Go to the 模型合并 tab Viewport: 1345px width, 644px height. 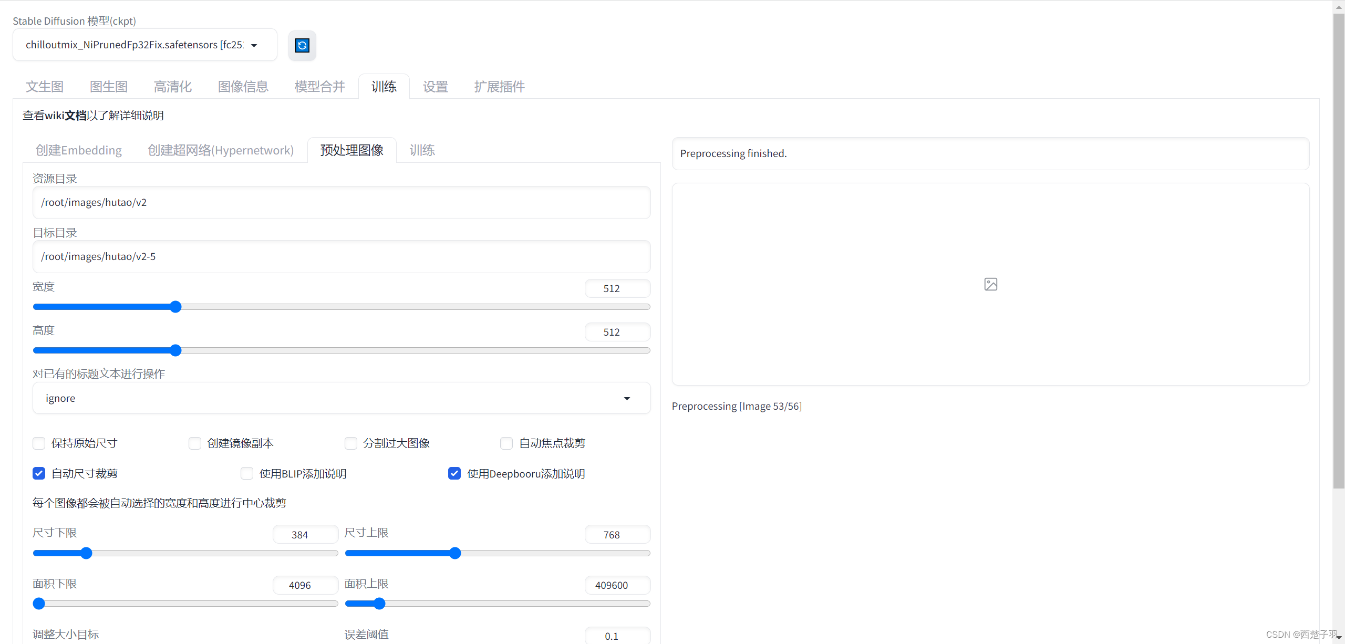pos(320,87)
